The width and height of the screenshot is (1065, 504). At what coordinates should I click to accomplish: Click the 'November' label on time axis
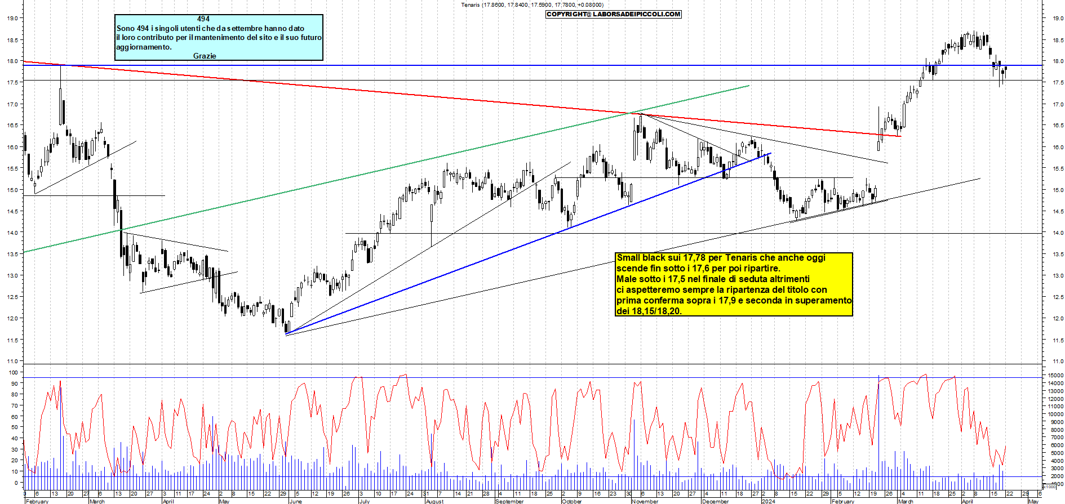[x=645, y=501]
